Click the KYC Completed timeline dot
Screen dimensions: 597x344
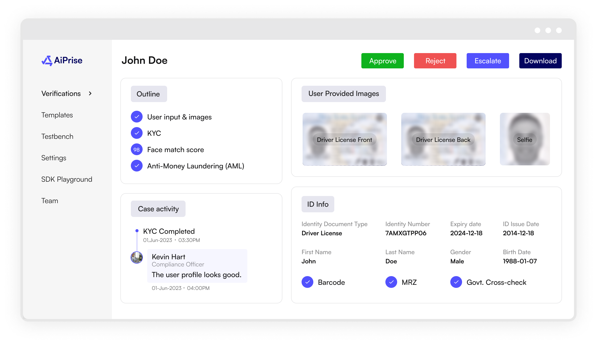tap(137, 231)
